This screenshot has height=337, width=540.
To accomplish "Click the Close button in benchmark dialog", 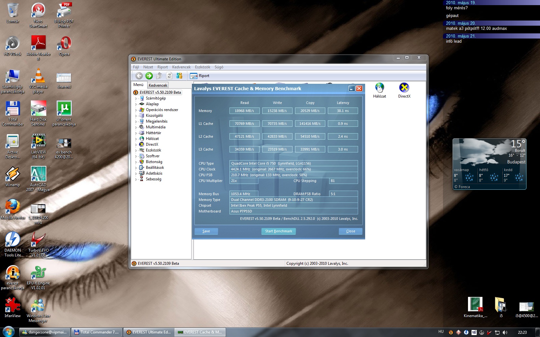I will (x=350, y=231).
